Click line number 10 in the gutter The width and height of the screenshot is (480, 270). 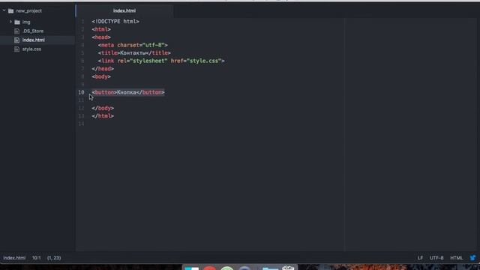pyautogui.click(x=81, y=92)
